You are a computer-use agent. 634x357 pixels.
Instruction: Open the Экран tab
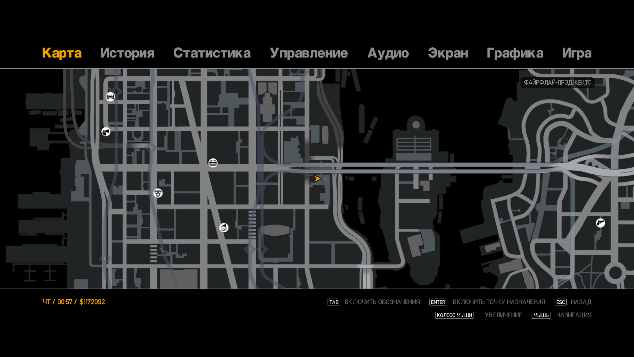coord(448,53)
